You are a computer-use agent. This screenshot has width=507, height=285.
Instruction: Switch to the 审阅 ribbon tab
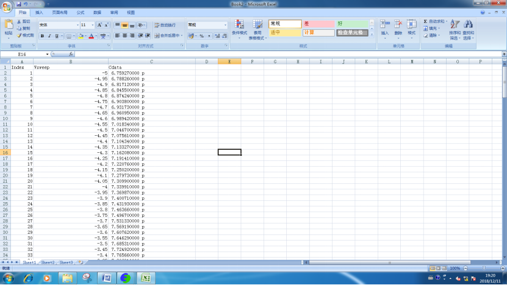114,13
